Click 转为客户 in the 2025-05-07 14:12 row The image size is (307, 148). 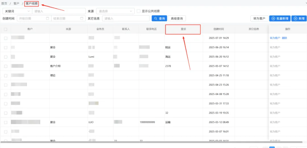[x=275, y=66]
